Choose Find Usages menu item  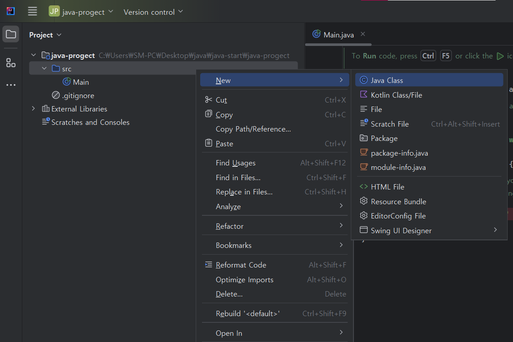pos(274,163)
